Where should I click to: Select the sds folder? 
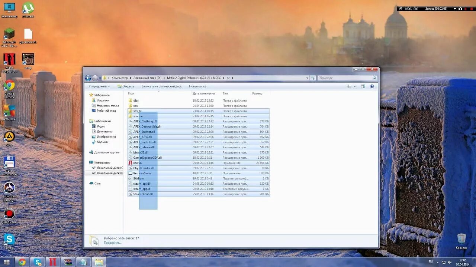click(x=199, y=106)
